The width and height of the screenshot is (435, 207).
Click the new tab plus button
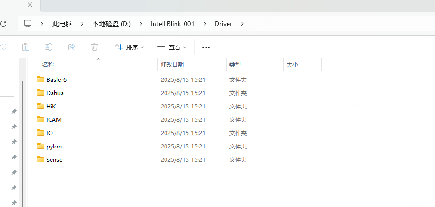tap(51, 5)
